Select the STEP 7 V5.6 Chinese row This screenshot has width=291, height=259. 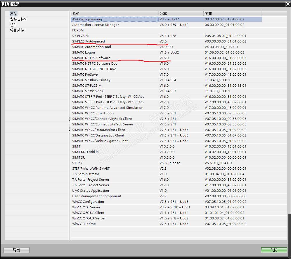[x=166, y=163]
